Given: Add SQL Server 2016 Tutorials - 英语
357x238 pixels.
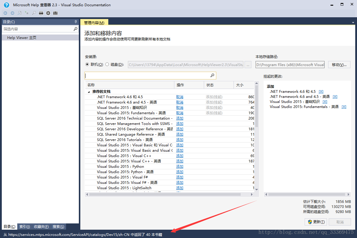Looking at the screenshot, I should coord(180,140).
